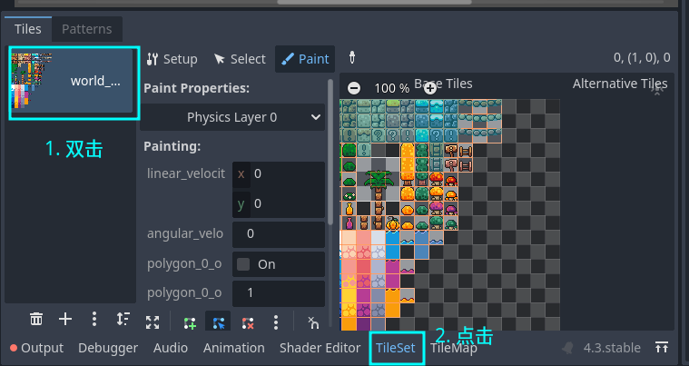This screenshot has width=689, height=366.
Task: Click the paint properties vertical scrollbar
Action: click(x=330, y=152)
